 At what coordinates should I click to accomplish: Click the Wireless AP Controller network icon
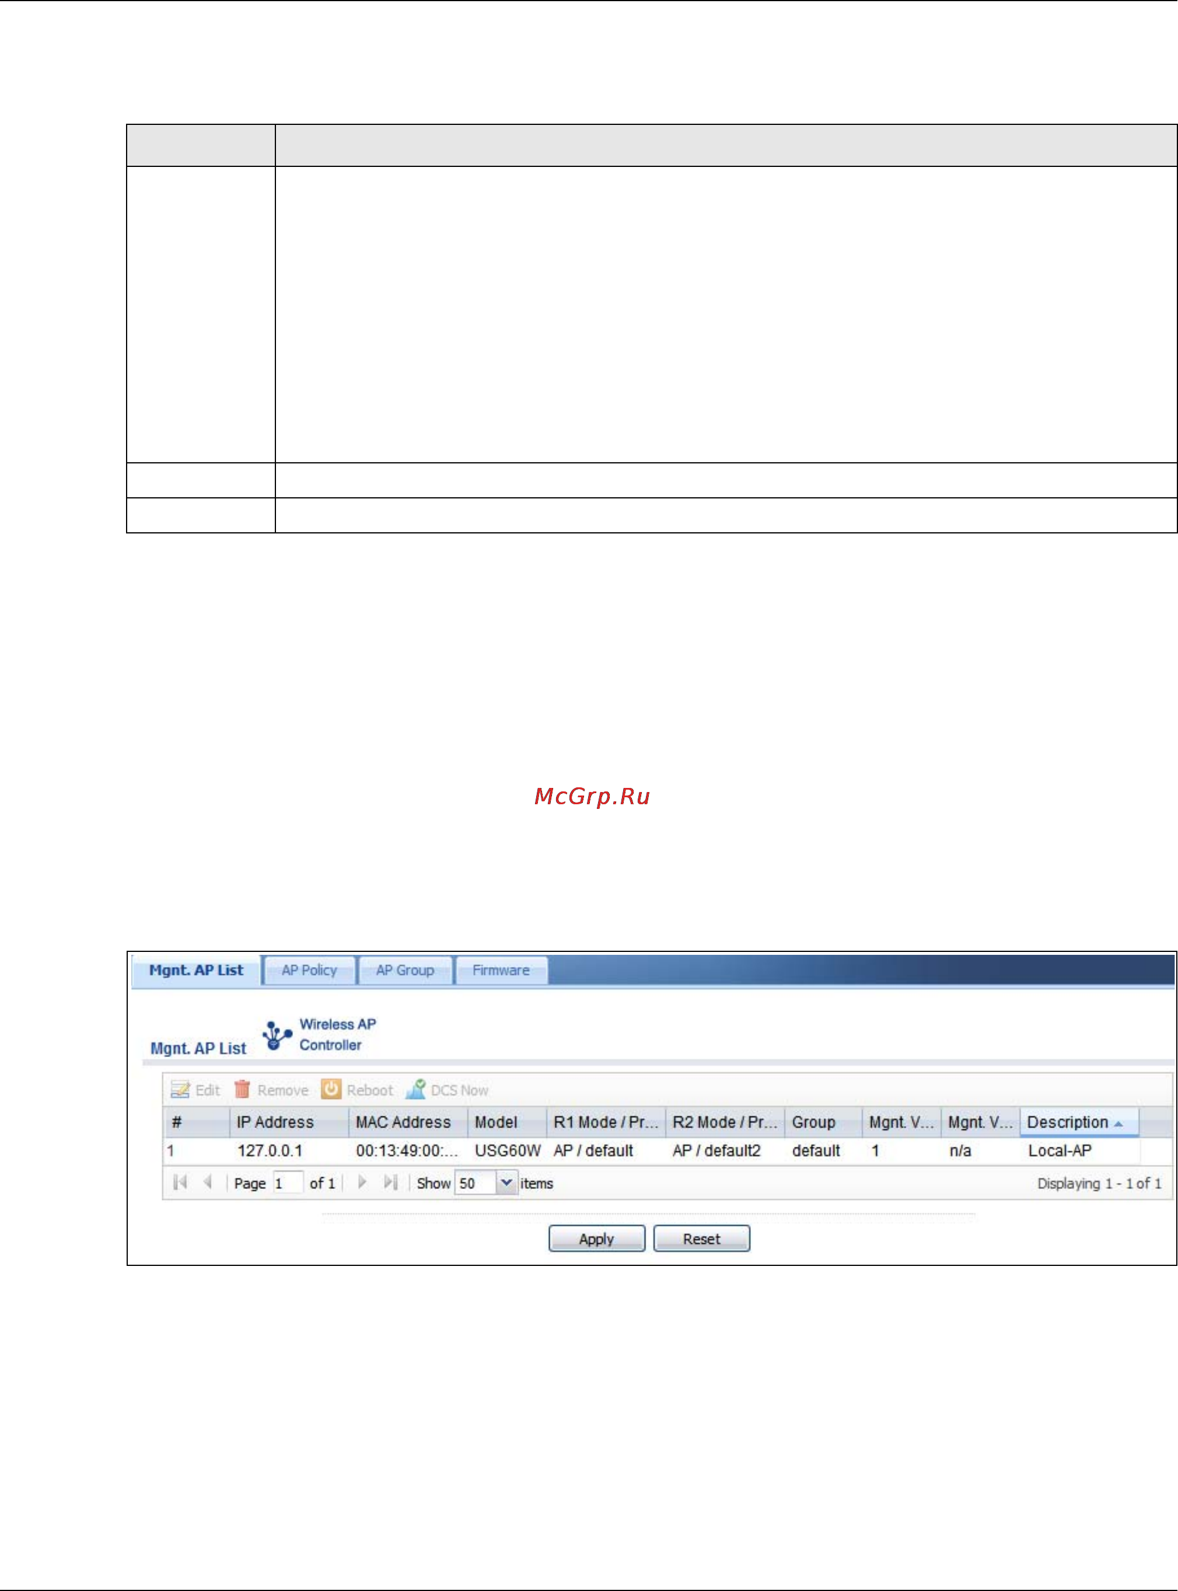point(277,1035)
